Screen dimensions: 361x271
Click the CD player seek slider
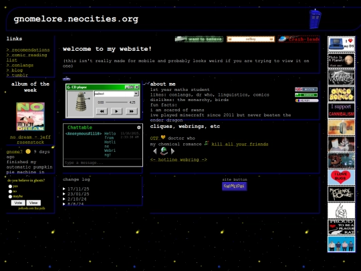click(116, 102)
